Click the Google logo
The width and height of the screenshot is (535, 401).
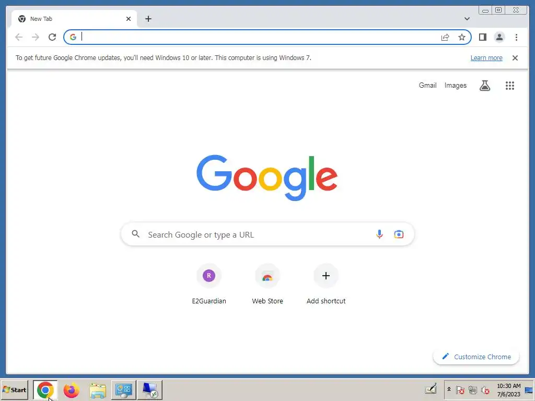tap(267, 178)
